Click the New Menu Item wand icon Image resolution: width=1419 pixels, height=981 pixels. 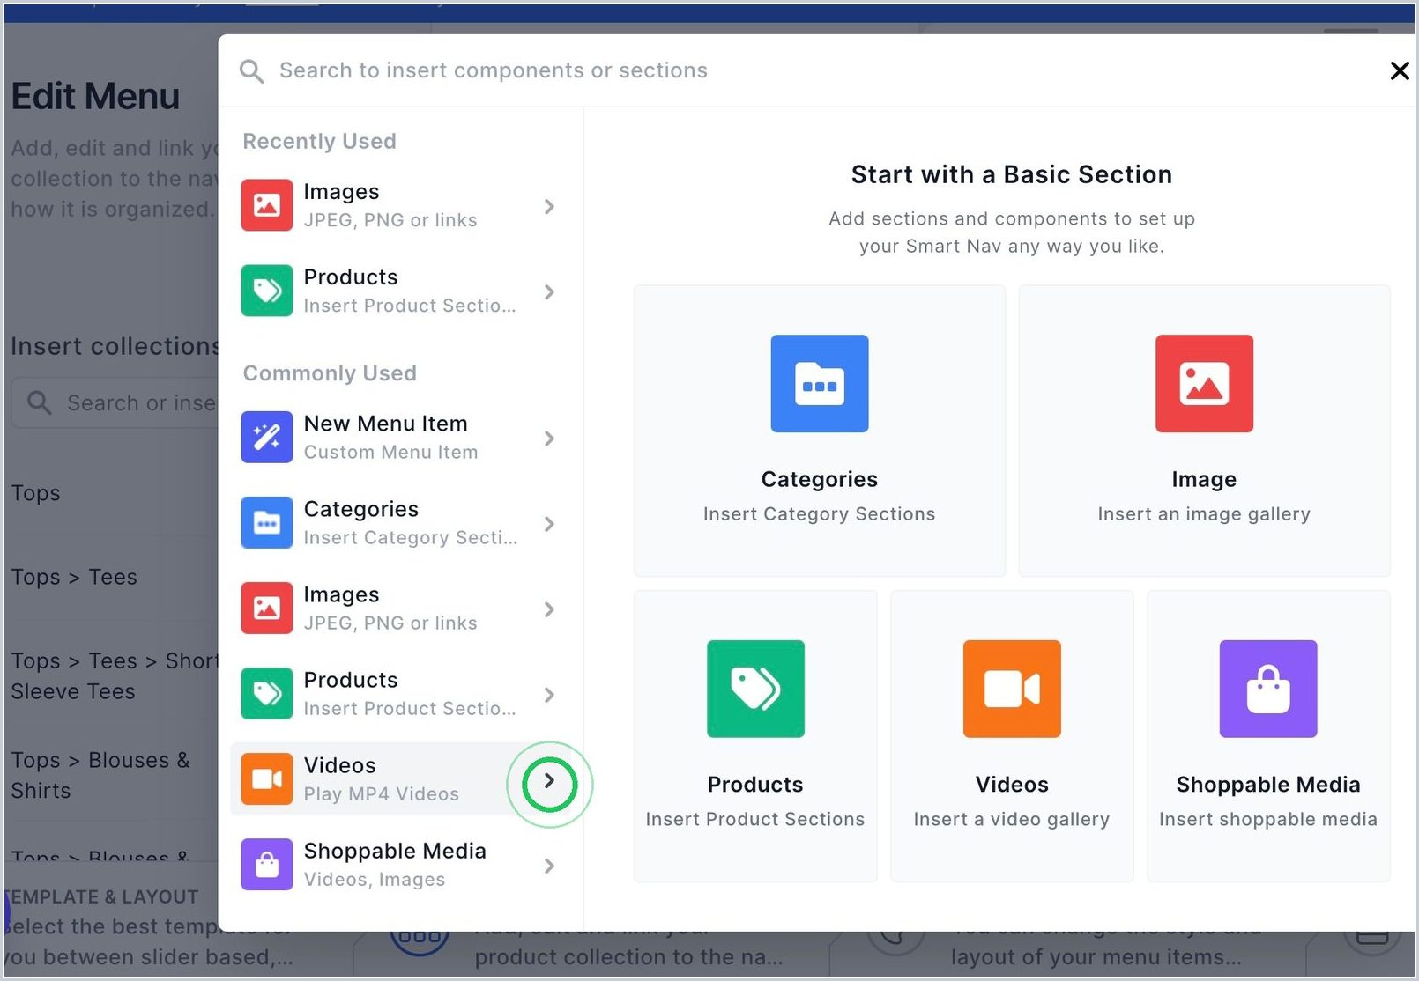tap(267, 437)
